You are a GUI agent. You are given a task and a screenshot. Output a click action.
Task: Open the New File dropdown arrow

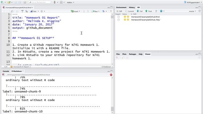[x=5, y=2]
